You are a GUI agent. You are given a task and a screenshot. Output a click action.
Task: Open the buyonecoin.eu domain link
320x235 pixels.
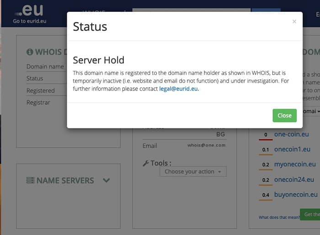pyautogui.click(x=296, y=195)
